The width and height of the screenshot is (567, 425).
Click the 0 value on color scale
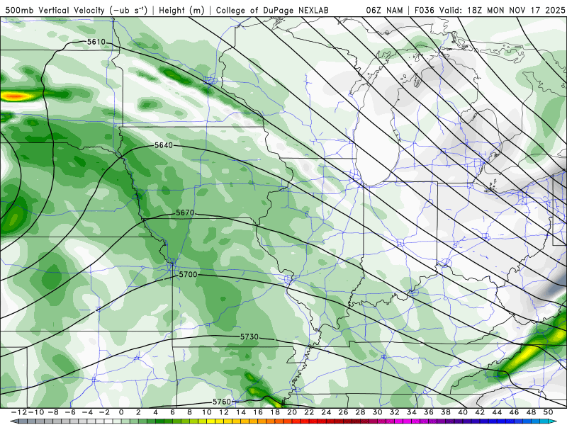(x=121, y=412)
